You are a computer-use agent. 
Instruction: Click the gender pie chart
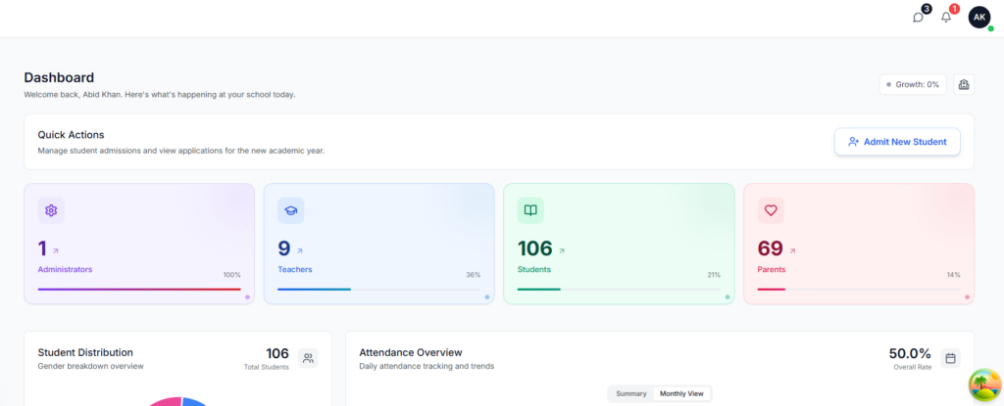[x=179, y=401]
